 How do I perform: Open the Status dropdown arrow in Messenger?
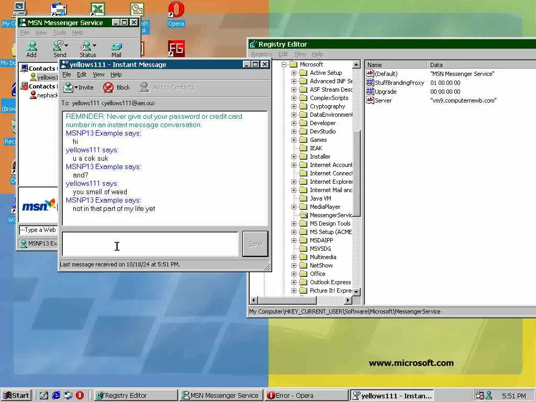tap(94, 45)
